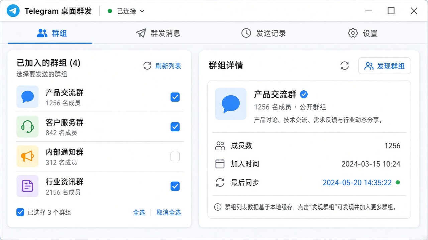Click the refresh icon beside 刷新列表
This screenshot has width=428, height=240.
tap(147, 66)
